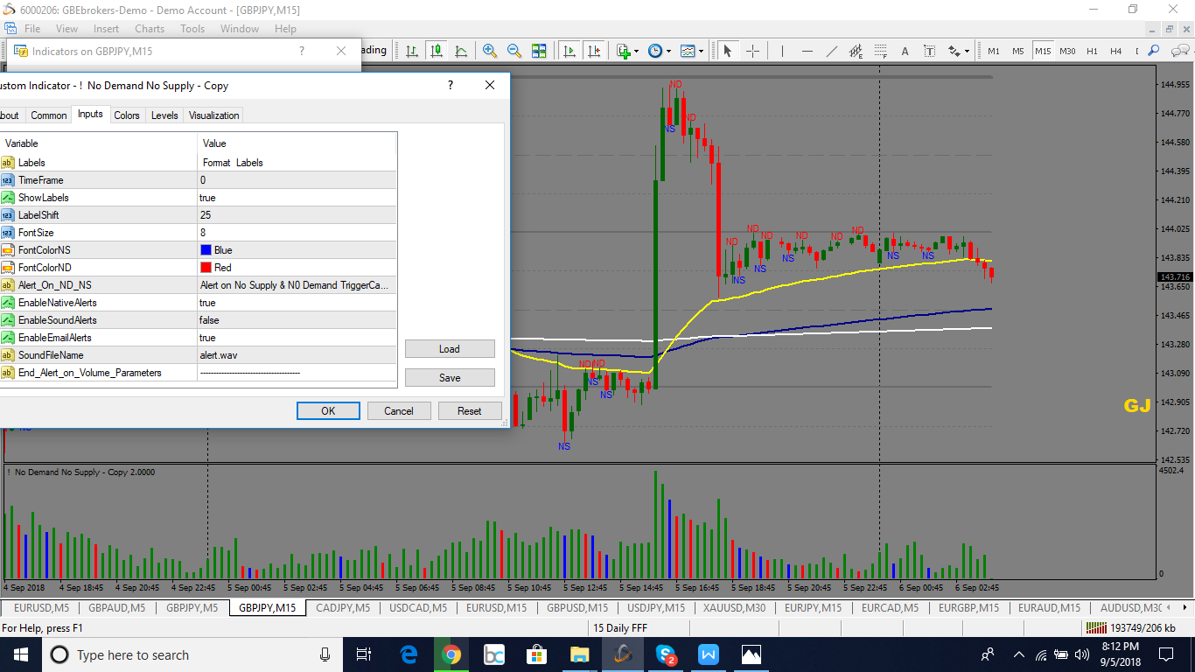The image size is (1195, 672).
Task: Click the Reset button
Action: coord(470,410)
